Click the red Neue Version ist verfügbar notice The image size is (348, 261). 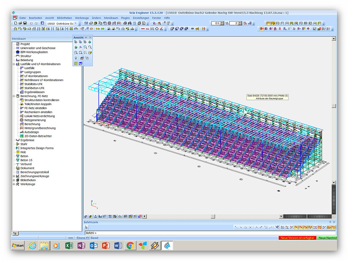[297, 238]
